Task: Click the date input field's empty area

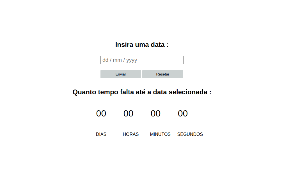Action: 163,60
